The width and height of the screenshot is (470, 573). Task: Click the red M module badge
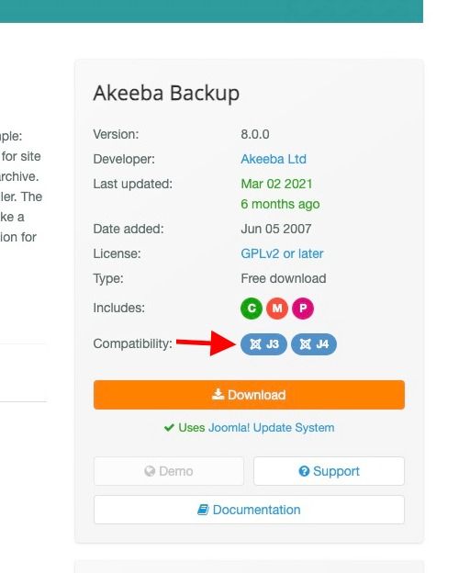[277, 308]
